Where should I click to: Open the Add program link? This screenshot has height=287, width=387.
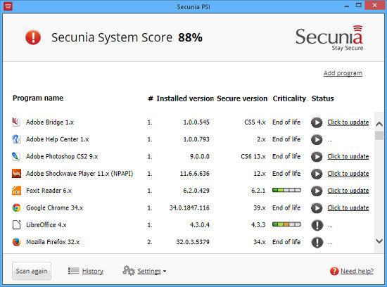343,73
